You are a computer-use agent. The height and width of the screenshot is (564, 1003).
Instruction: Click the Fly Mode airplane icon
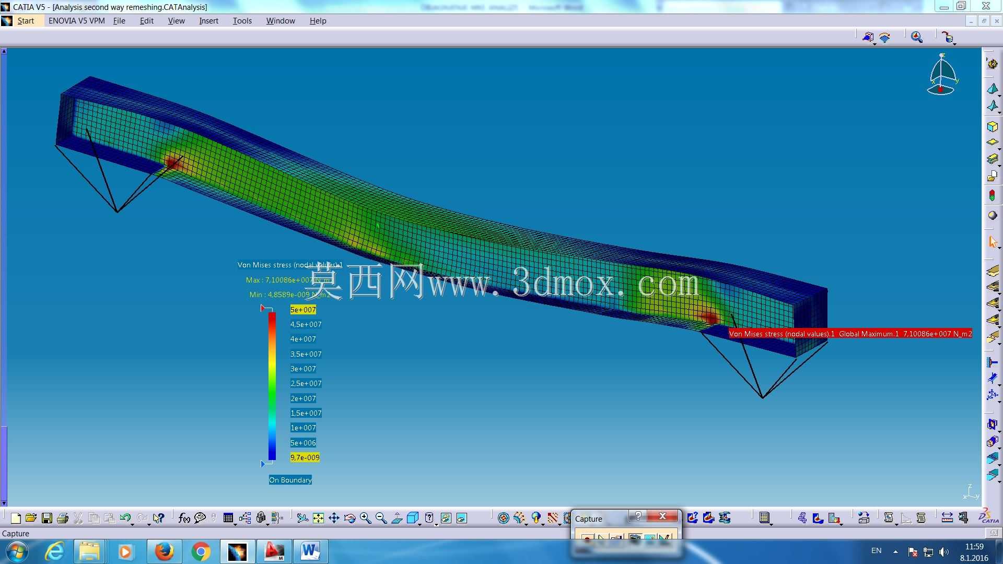[302, 518]
